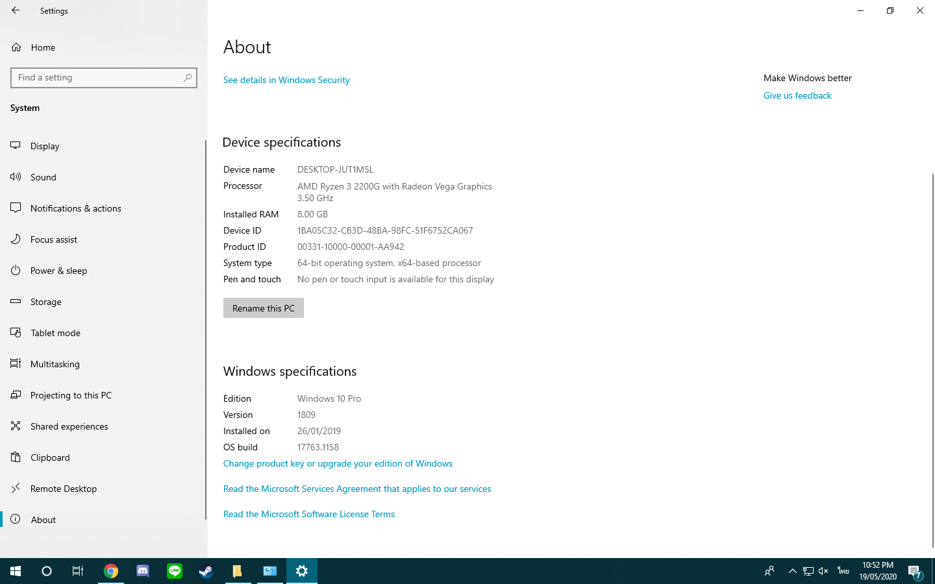
Task: Open Power & sleep settings
Action: tap(104, 271)
